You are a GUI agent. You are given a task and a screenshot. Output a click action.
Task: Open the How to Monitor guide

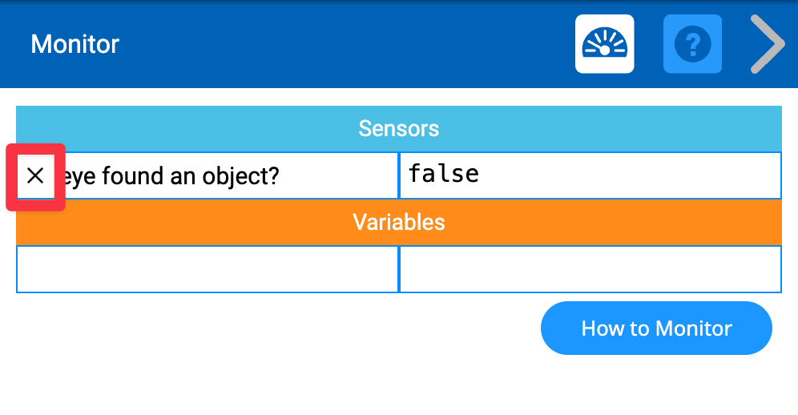656,328
